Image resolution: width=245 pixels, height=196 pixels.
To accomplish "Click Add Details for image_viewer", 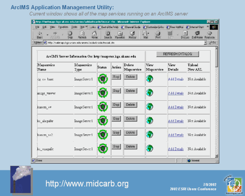I will 176,93.
